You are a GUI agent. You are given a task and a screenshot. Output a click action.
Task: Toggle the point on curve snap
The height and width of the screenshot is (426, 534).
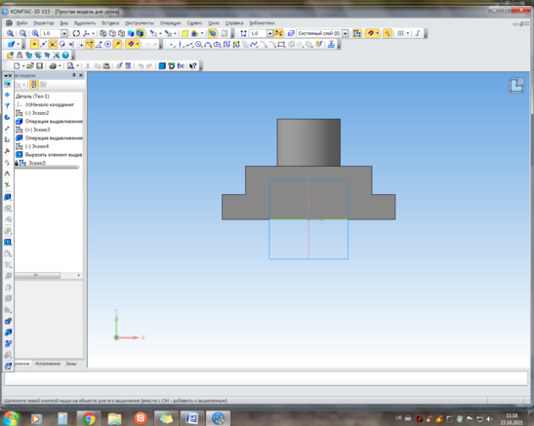tap(117, 44)
